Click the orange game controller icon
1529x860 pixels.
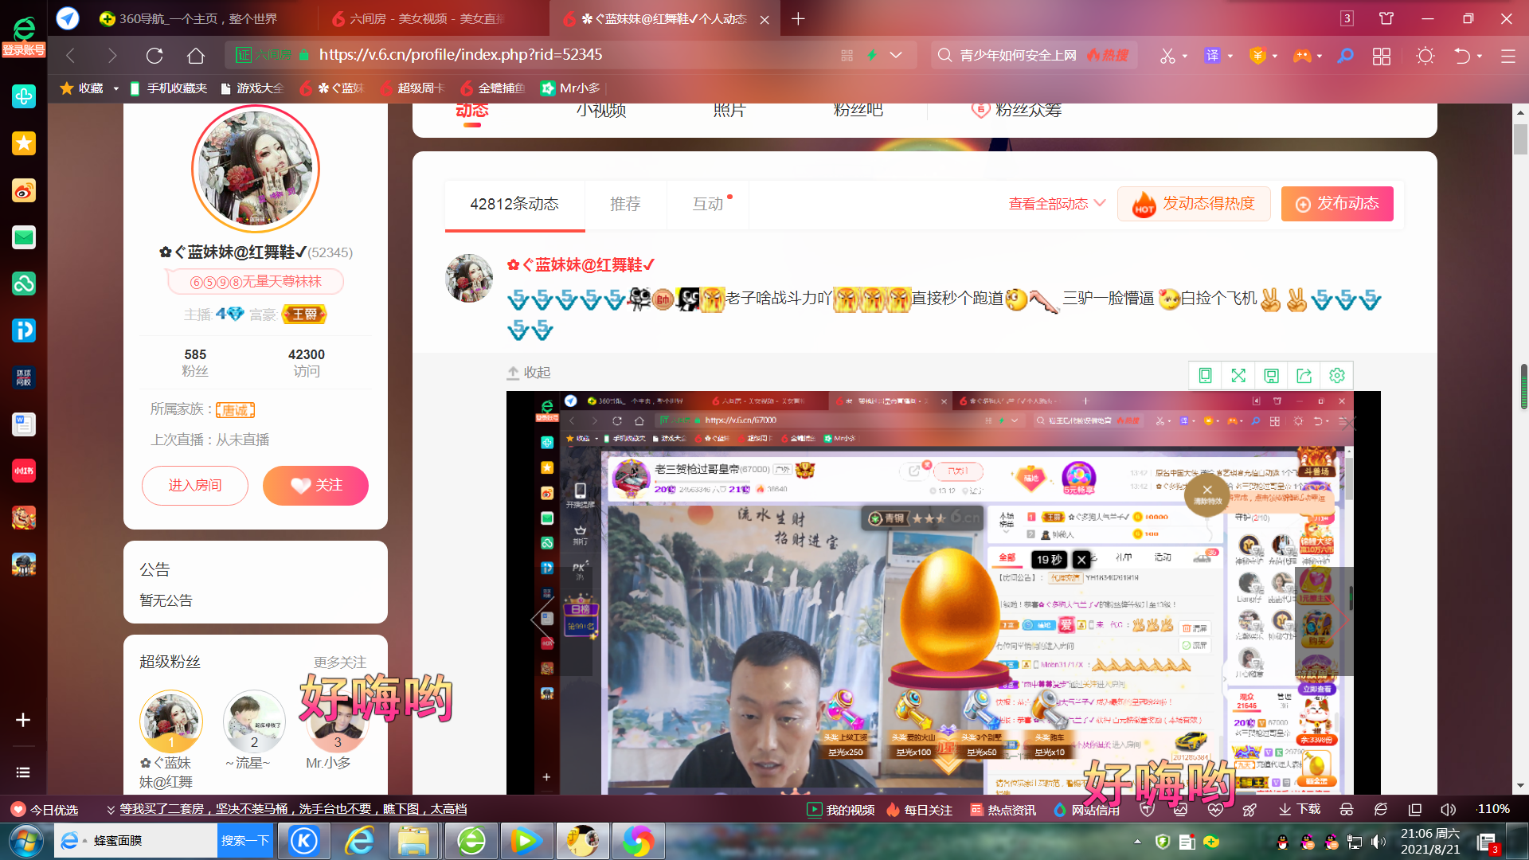1302,56
